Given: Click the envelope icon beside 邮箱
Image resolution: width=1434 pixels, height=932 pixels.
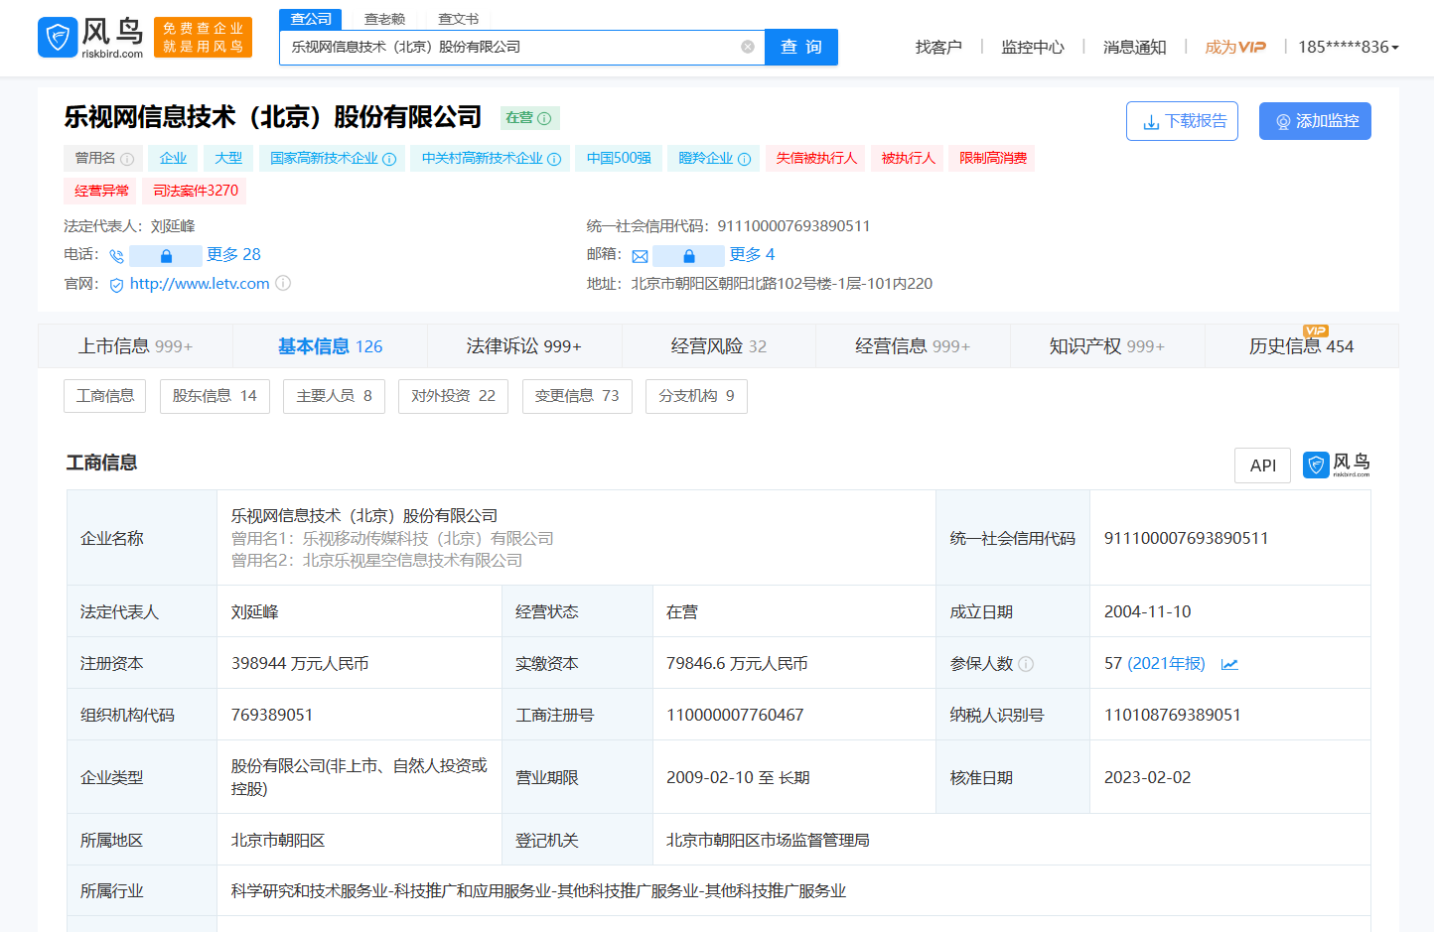Looking at the screenshot, I should tap(640, 256).
